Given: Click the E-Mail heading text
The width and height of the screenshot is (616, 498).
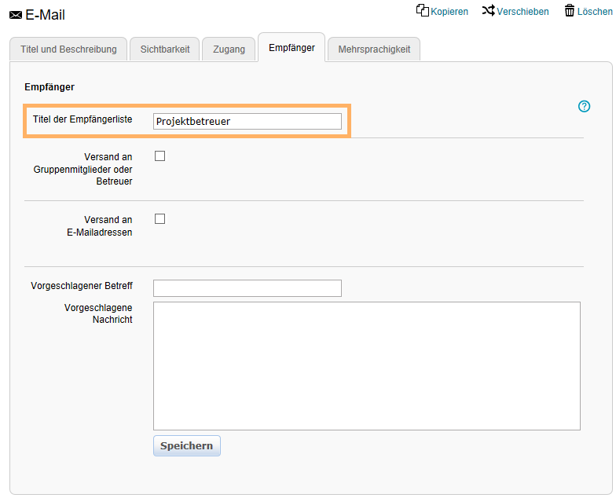Looking at the screenshot, I should [46, 15].
